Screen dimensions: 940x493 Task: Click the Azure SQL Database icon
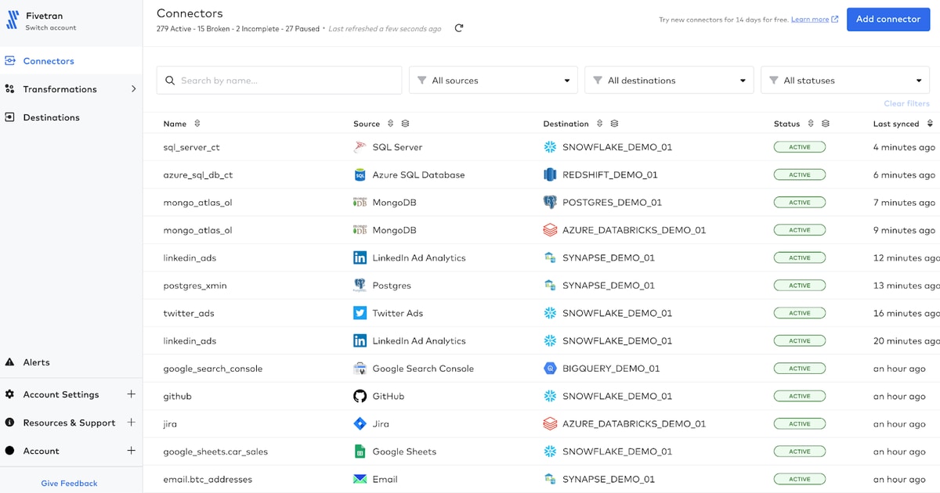[360, 175]
